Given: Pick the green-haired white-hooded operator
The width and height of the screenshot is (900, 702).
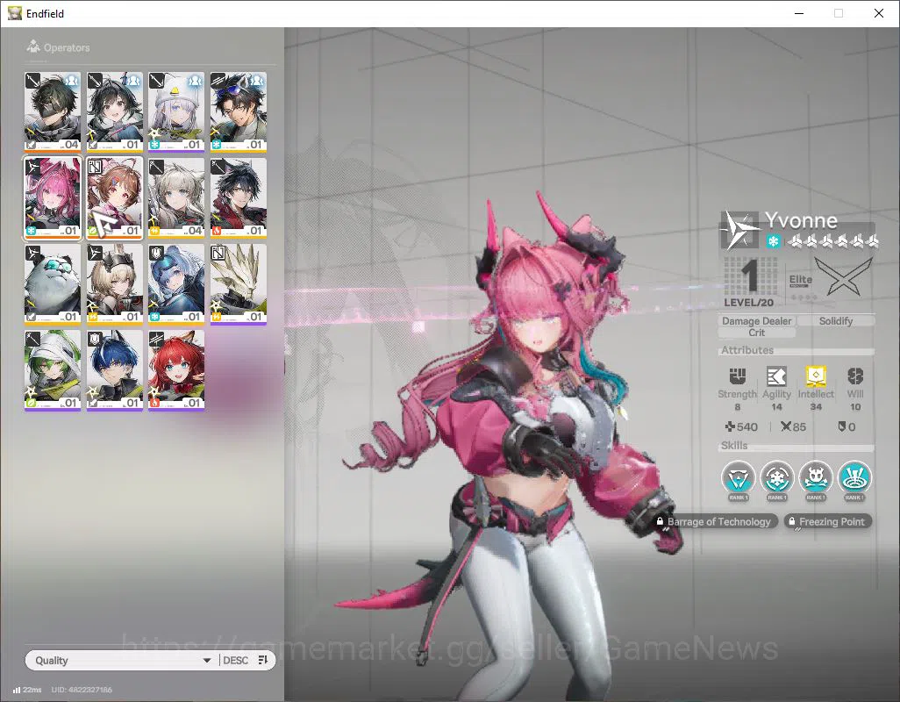Looking at the screenshot, I should click(x=53, y=371).
